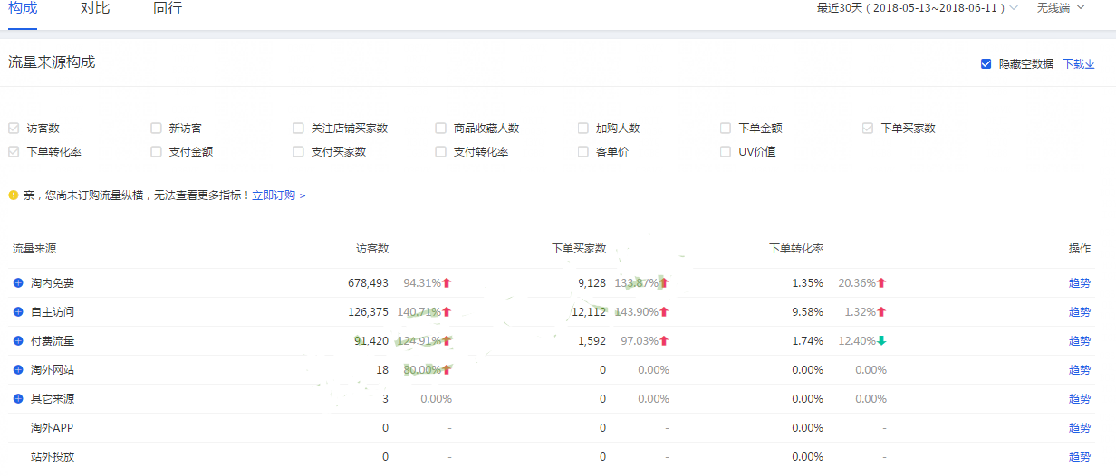Select the UV价值 metric checkbox
This screenshot has width=1116, height=476.
(x=726, y=152)
